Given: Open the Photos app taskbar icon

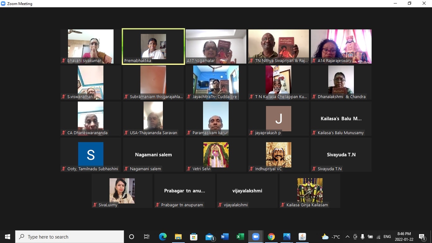Looking at the screenshot, I should tap(287, 237).
